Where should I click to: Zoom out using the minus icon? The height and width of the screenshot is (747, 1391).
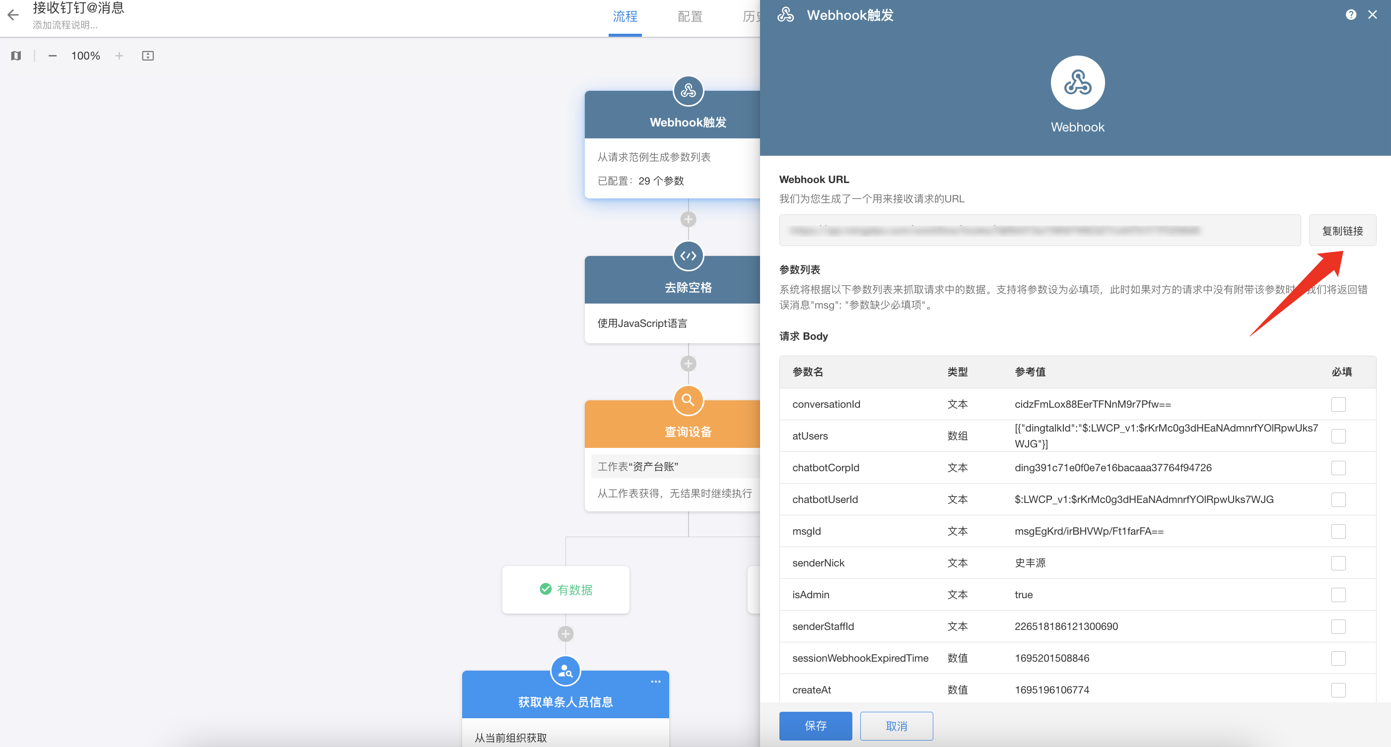(53, 56)
